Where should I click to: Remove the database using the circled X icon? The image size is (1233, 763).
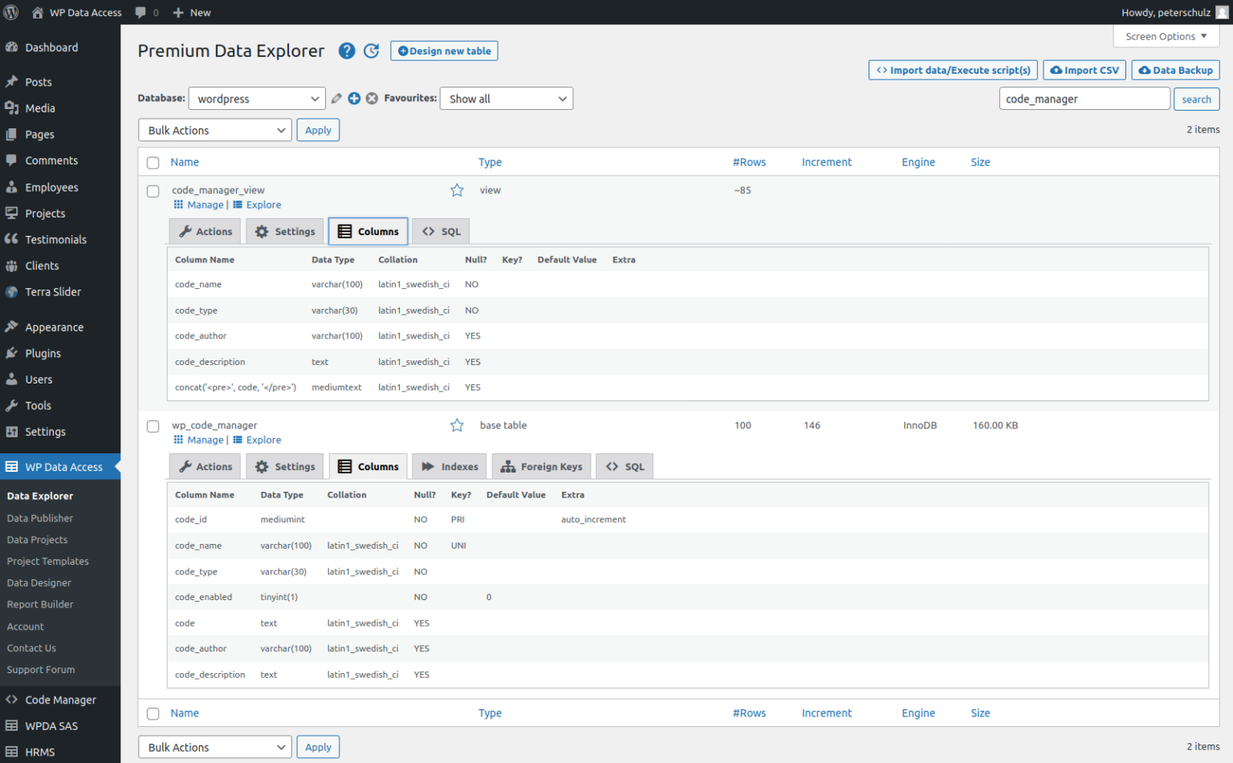tap(372, 98)
